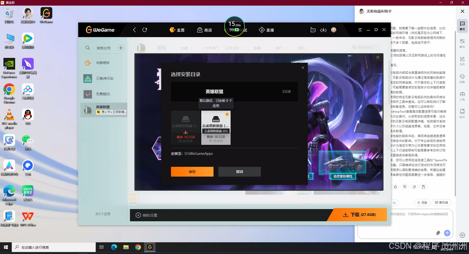Open the 微信 desktop icon

(28, 143)
